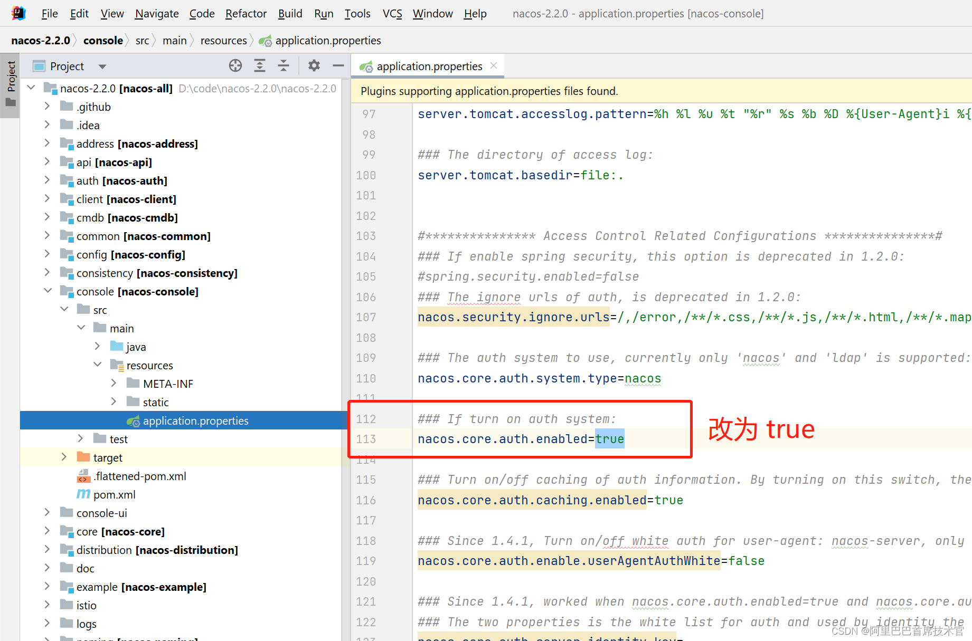The height and width of the screenshot is (641, 972).
Task: Select the application.properties editor tab
Action: click(x=429, y=66)
